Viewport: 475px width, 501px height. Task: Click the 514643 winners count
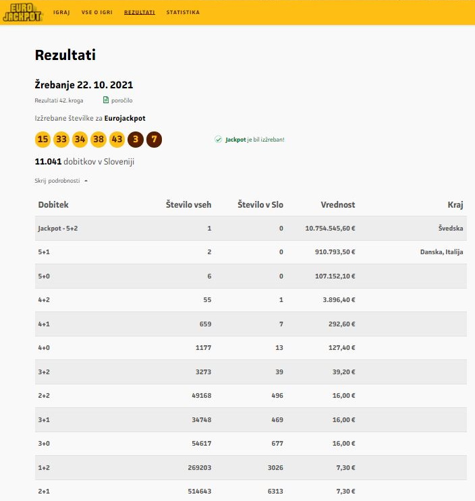[200, 492]
